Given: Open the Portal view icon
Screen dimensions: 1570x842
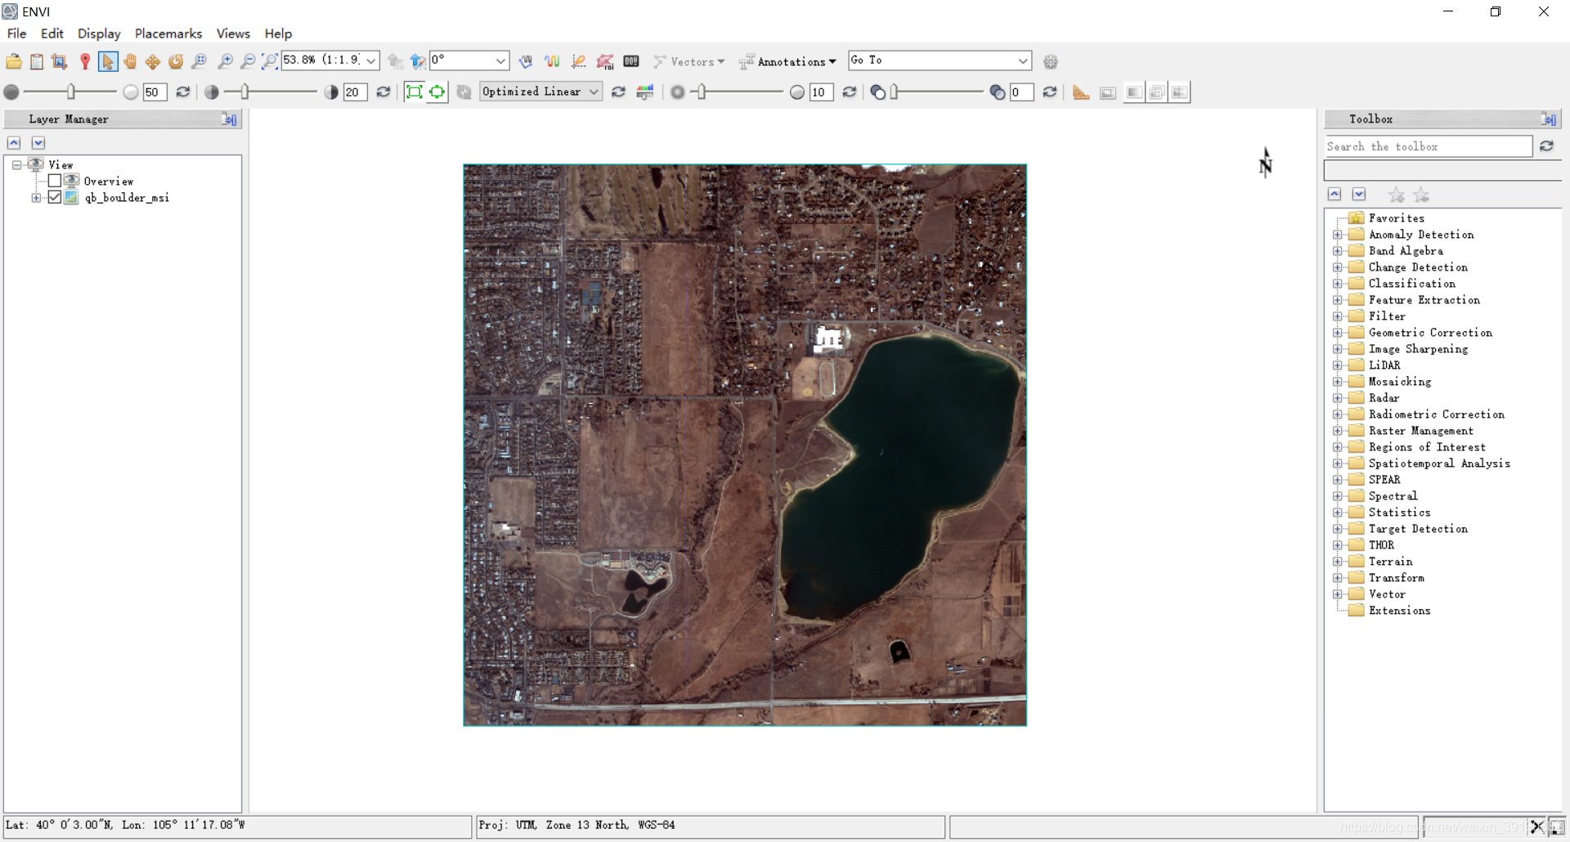Looking at the screenshot, I should pyautogui.click(x=1108, y=92).
